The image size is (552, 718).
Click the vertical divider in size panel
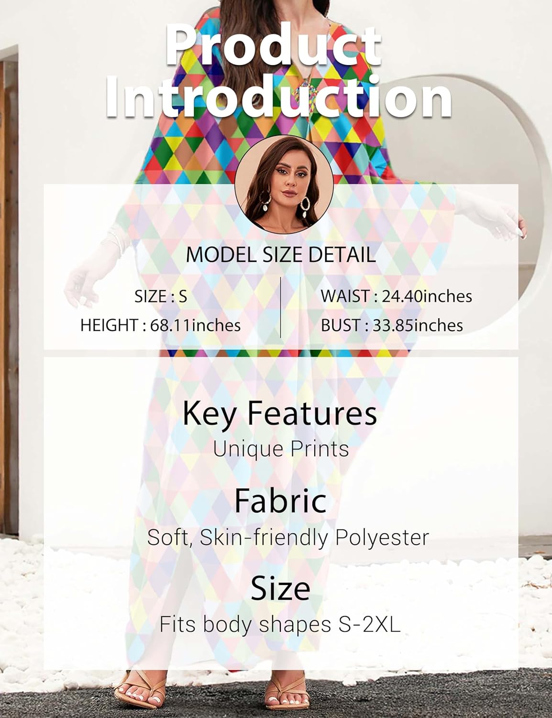tap(281, 307)
